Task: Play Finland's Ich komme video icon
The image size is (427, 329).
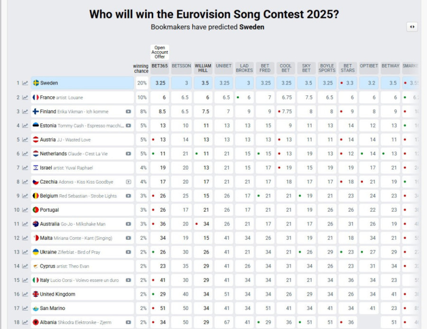Action: pyautogui.click(x=128, y=112)
